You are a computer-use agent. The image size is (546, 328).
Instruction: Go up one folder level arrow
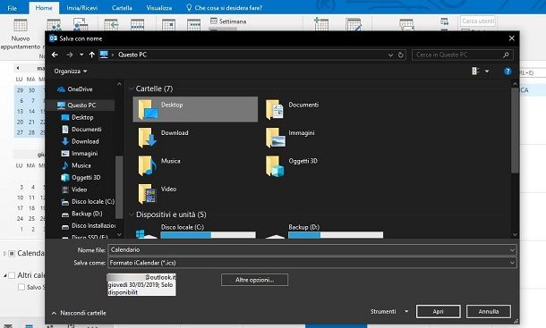tap(91, 55)
